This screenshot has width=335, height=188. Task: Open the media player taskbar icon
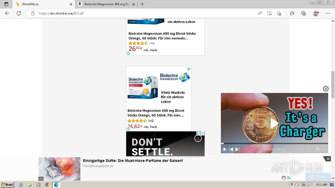(38, 185)
